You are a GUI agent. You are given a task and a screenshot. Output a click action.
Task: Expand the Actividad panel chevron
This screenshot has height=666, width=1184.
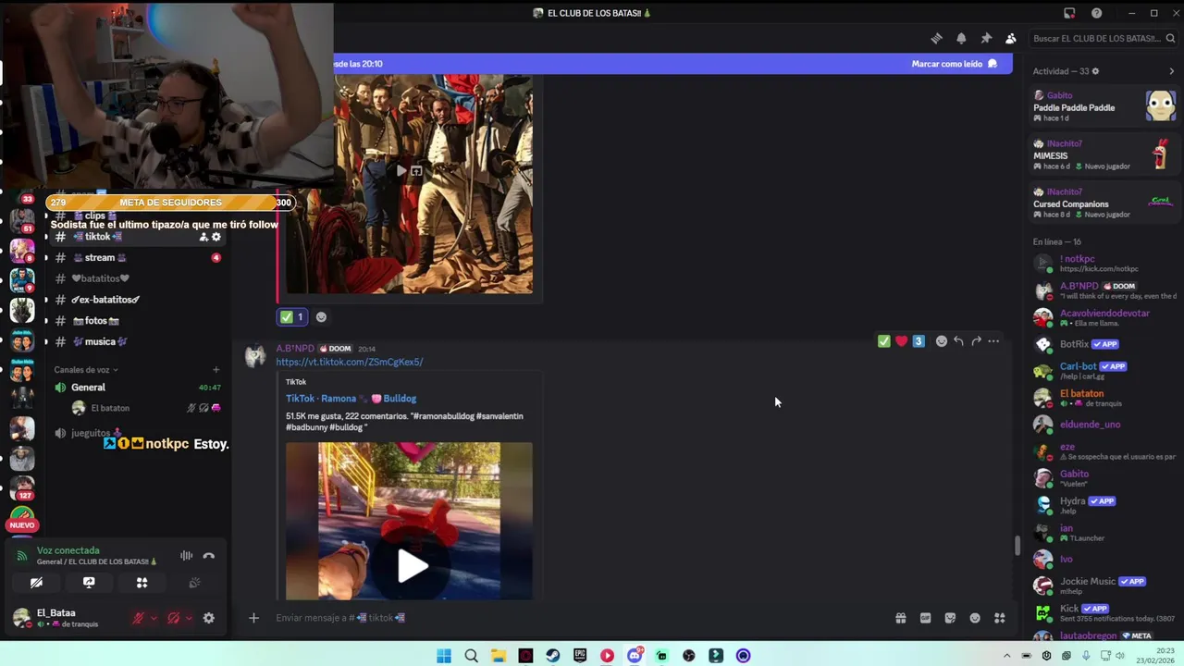[x=1171, y=71]
